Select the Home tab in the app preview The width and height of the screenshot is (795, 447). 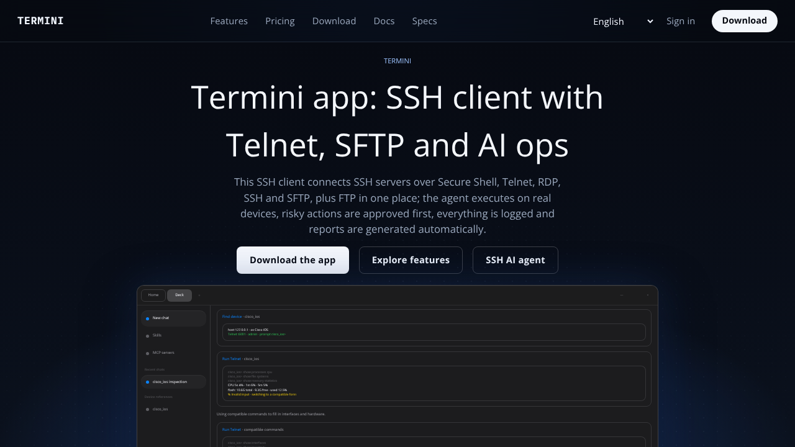pyautogui.click(x=153, y=296)
